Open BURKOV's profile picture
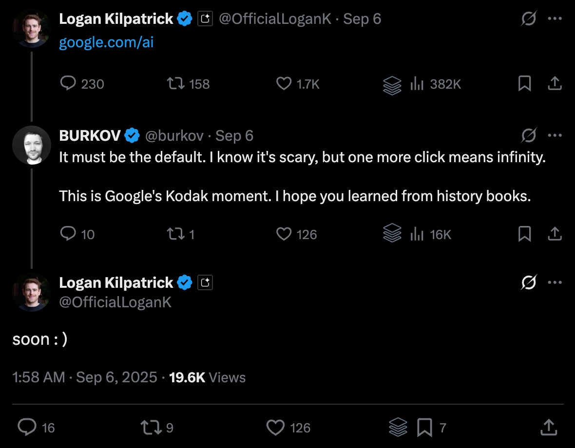Viewport: 575px width, 448px height. tap(32, 145)
